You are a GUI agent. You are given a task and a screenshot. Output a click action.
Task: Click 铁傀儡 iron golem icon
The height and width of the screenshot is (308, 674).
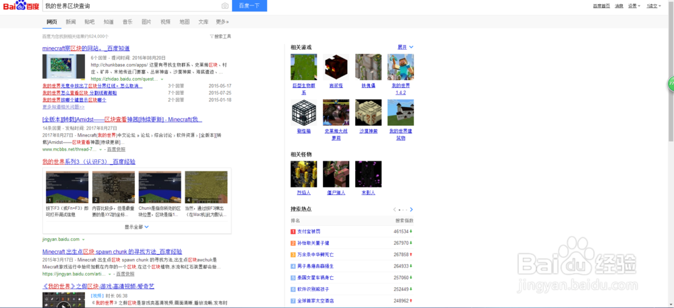(369, 67)
